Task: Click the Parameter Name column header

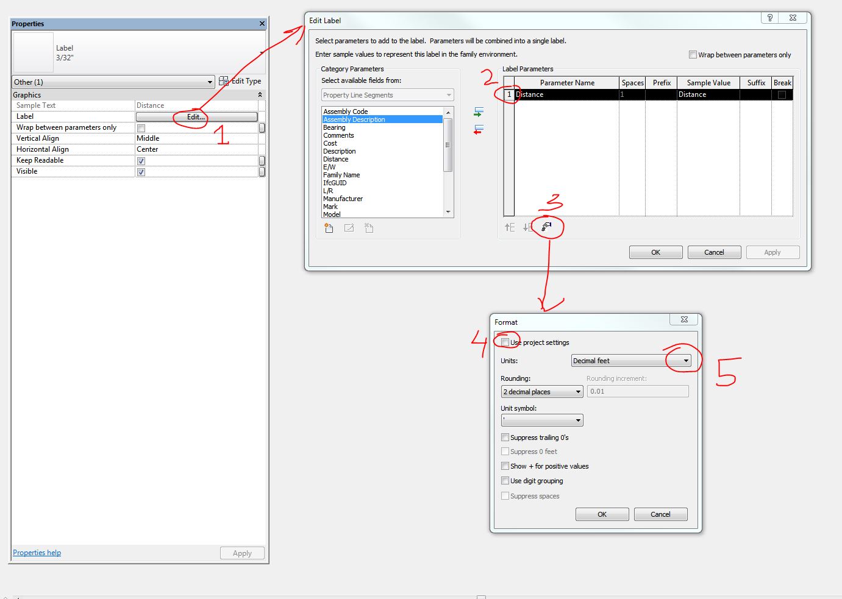Action: pos(567,83)
